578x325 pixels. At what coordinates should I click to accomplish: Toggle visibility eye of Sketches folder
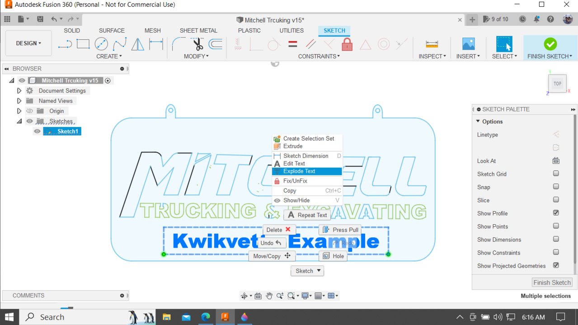click(x=29, y=121)
